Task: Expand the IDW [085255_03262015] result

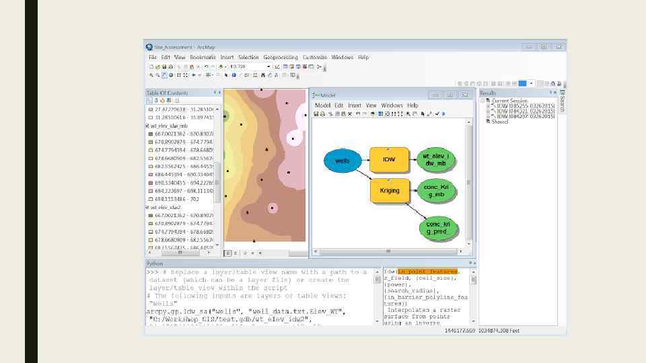Action: [488, 106]
